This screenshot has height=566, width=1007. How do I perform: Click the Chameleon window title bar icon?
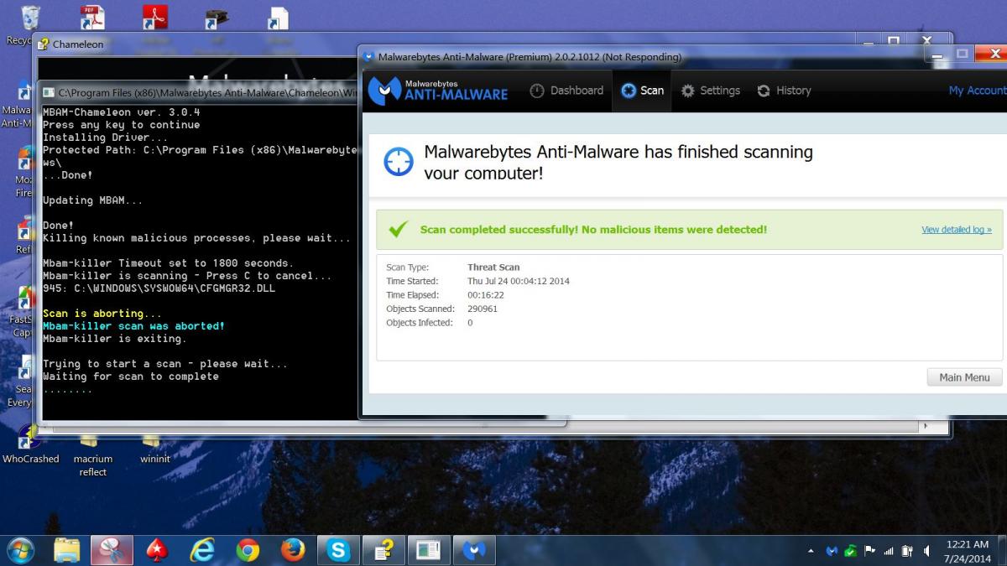click(44, 44)
